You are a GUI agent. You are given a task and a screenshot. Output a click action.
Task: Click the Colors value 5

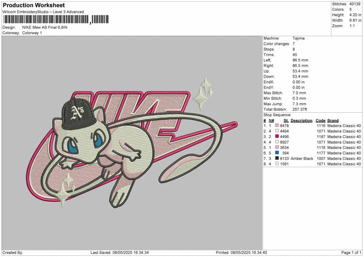tap(351, 10)
